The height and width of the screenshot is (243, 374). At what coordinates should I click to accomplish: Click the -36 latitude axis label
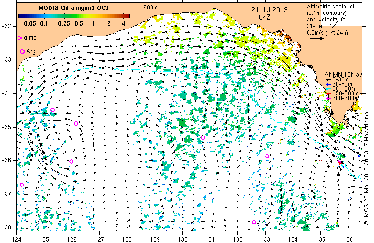(x=7, y=160)
